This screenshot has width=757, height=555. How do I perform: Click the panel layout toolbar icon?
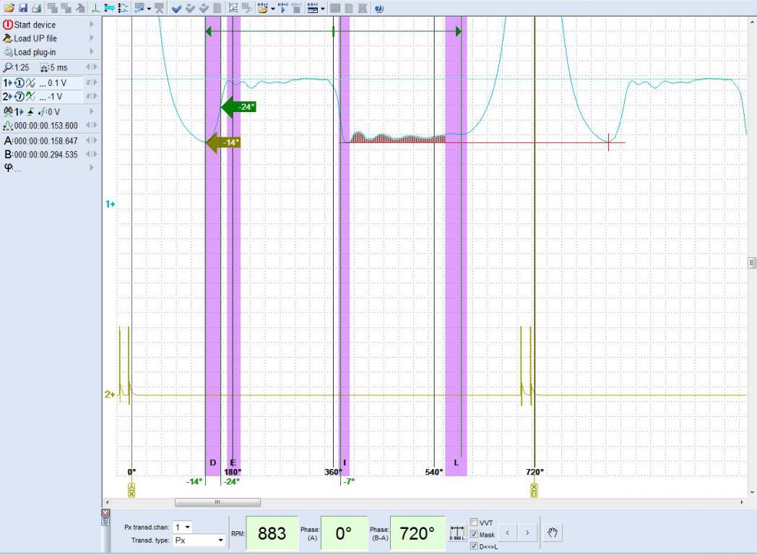pos(313,8)
